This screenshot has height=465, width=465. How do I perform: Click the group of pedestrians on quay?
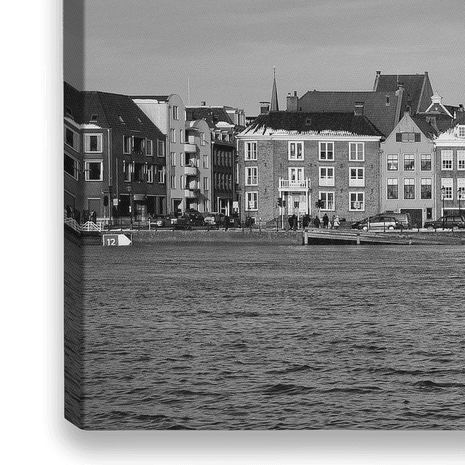(x=320, y=221)
